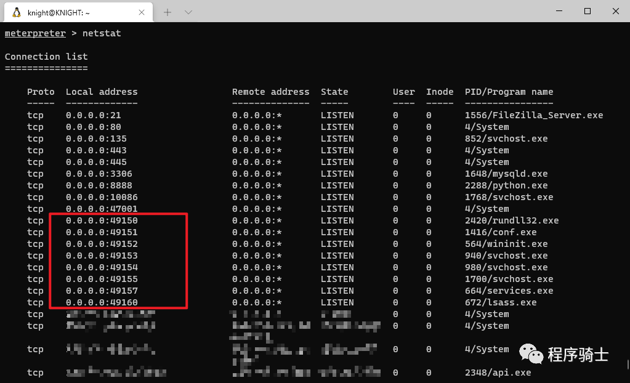This screenshot has height=383, width=630.
Task: Click 564/wininit.exe program entry
Action: (506, 244)
